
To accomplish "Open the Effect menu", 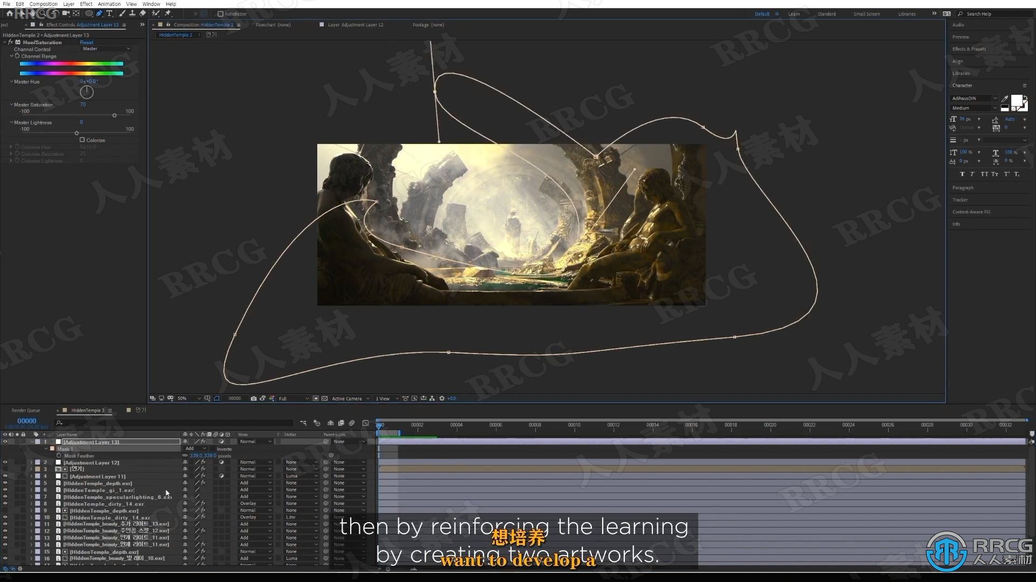I will pos(86,4).
